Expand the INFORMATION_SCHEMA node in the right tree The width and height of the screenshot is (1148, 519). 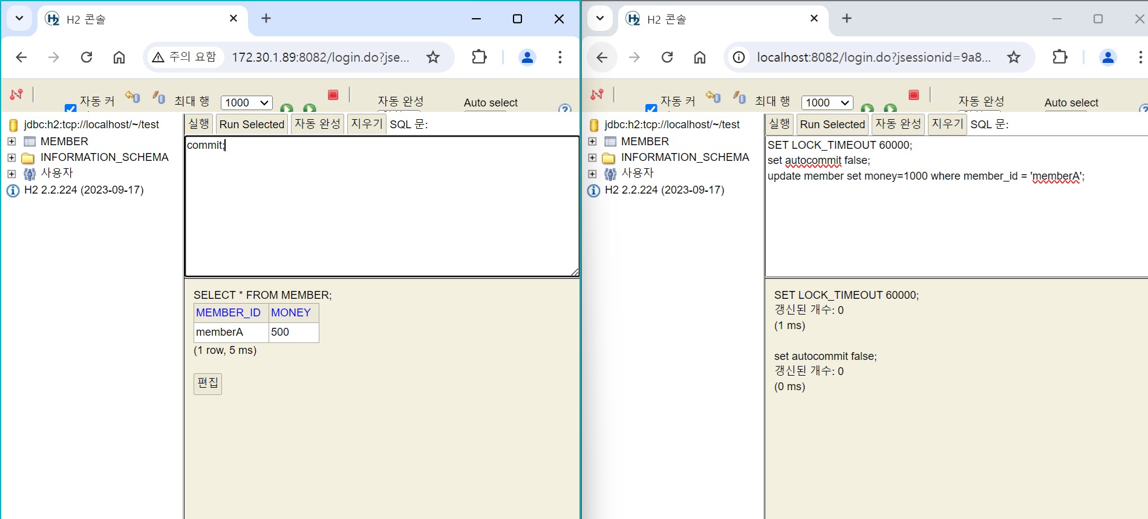592,157
